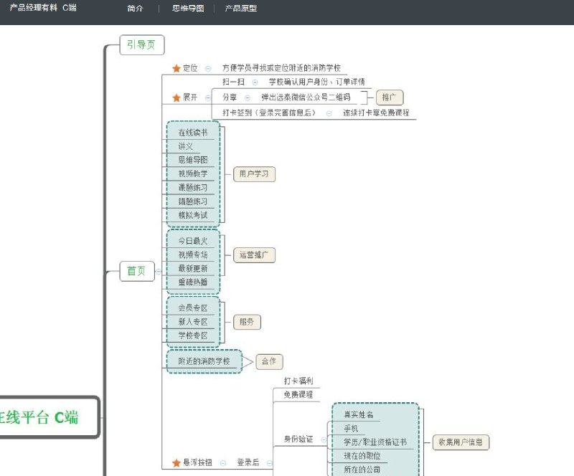
Task: Select the 定位 node text
Action: 190,68
